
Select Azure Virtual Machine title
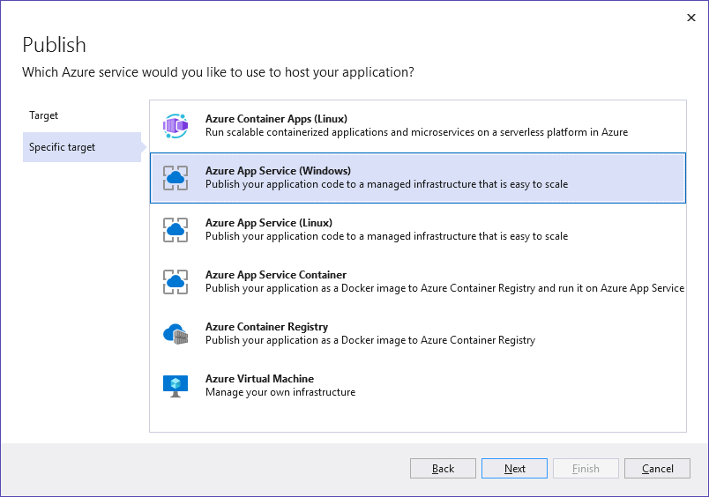pos(259,379)
